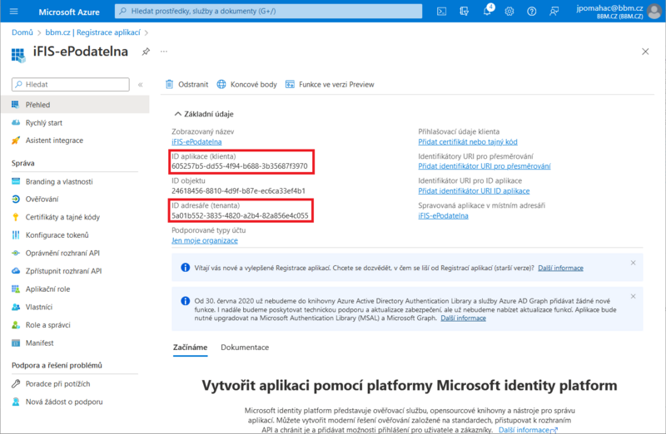Open Další informace link at page bottom
The image size is (666, 434).
528,430
